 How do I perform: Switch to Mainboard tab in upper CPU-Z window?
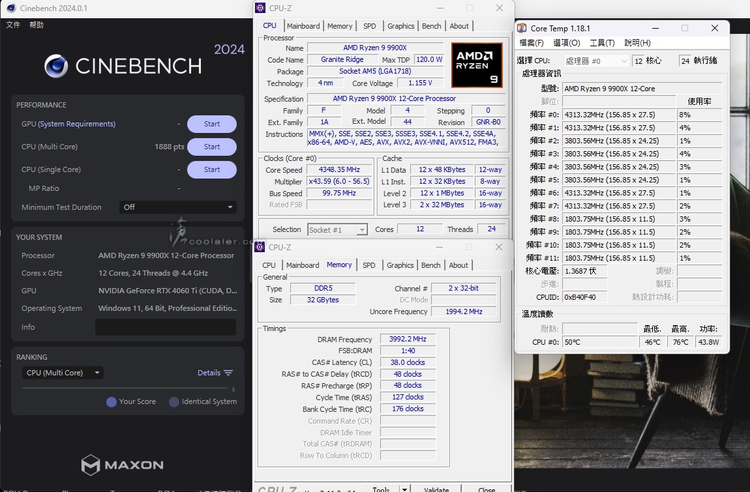point(303,26)
